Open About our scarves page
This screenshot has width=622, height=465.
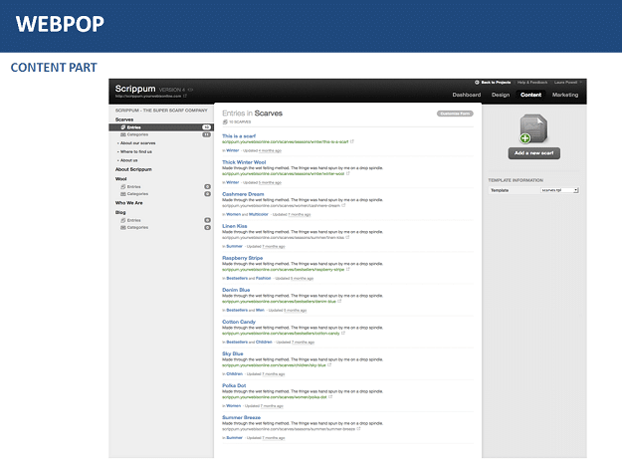(x=137, y=143)
